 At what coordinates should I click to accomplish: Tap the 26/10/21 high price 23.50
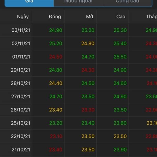120,110
